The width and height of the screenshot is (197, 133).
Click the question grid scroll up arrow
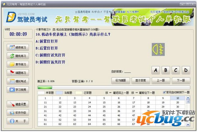[x=188, y=98]
